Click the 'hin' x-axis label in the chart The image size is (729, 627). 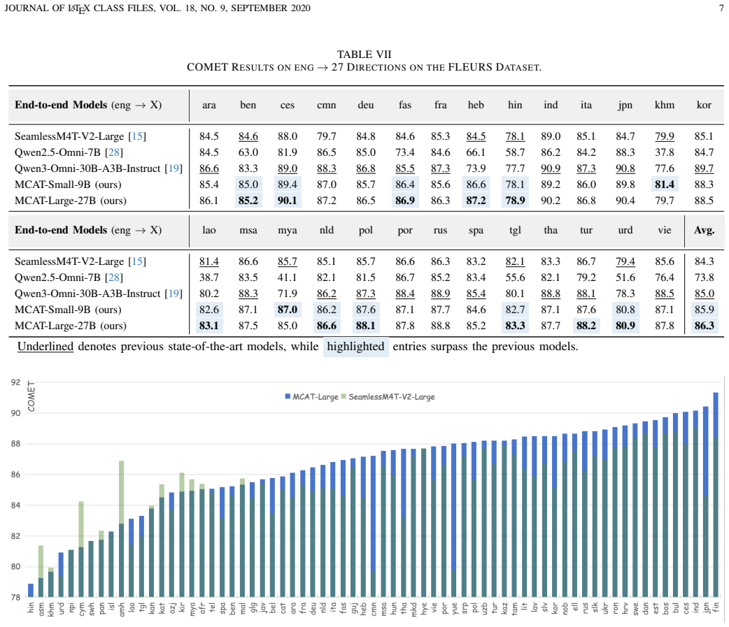pyautogui.click(x=31, y=607)
